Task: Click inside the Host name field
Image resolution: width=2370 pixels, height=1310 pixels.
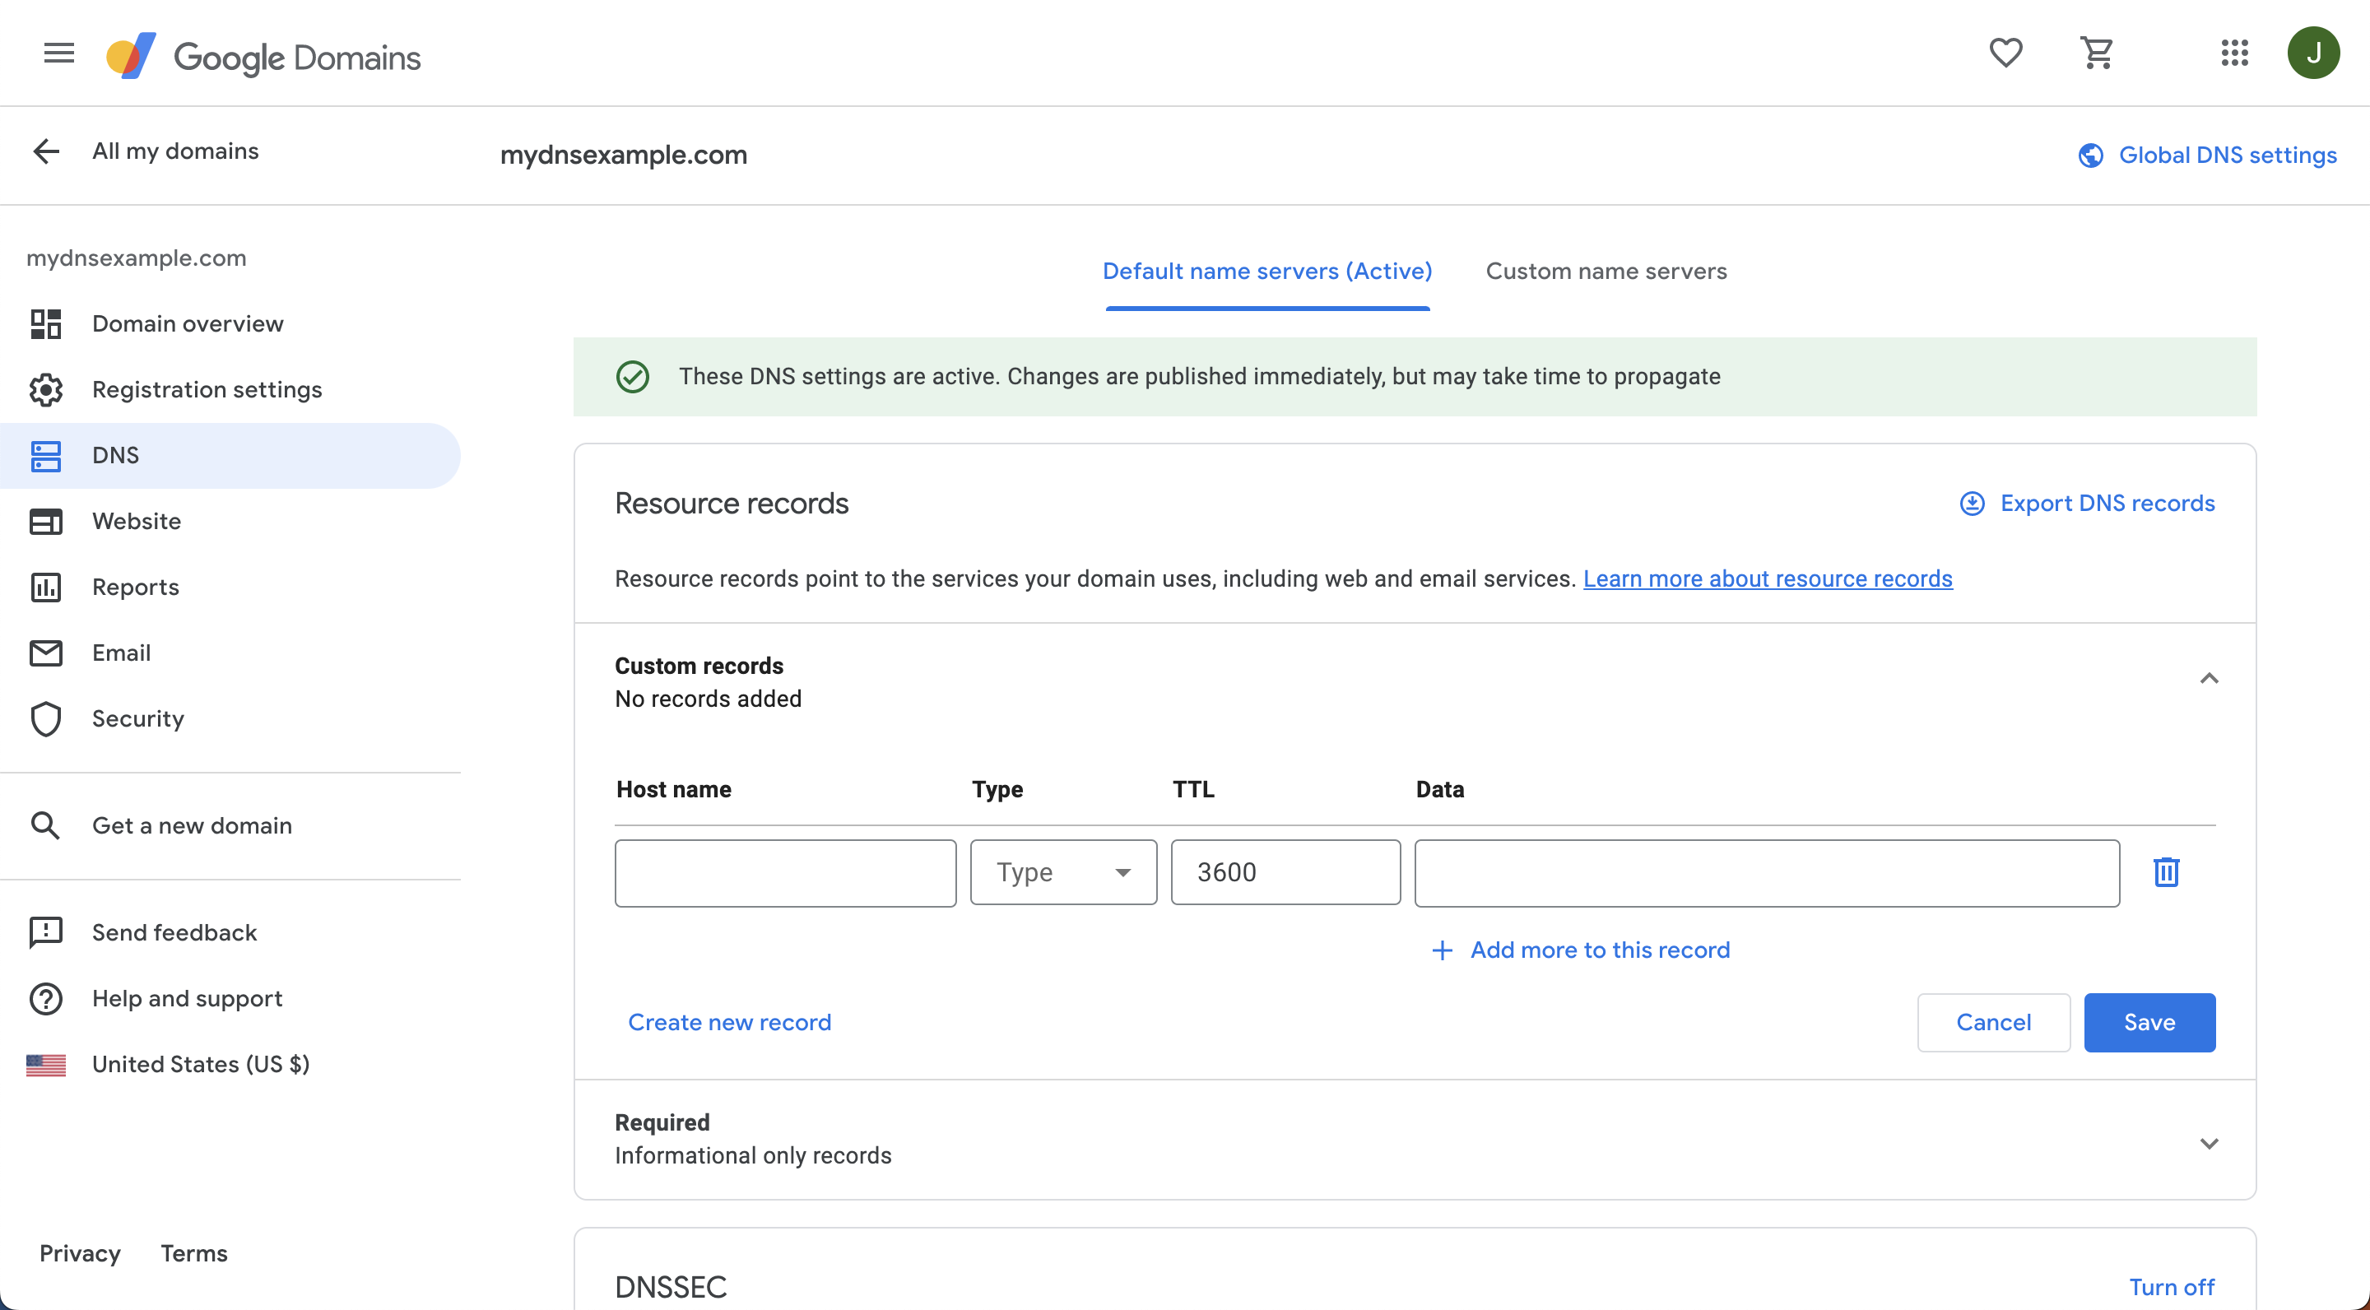Action: coord(785,872)
